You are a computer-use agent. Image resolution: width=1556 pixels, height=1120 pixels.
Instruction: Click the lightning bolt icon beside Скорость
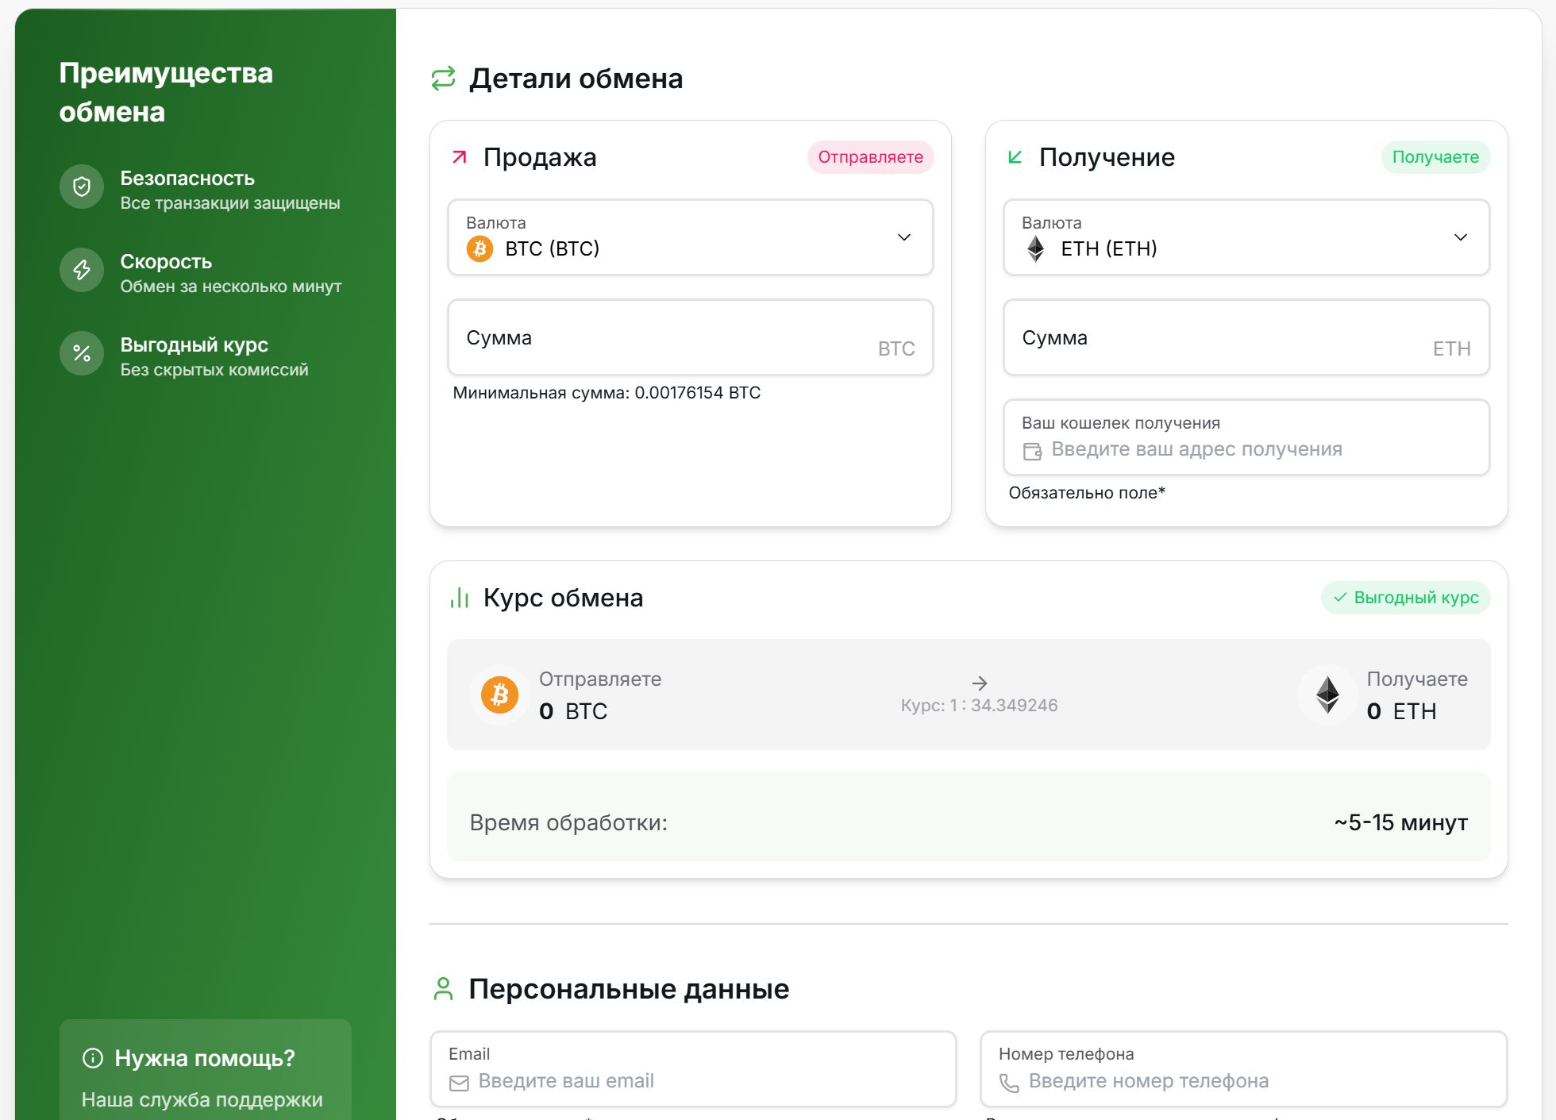pos(82,270)
